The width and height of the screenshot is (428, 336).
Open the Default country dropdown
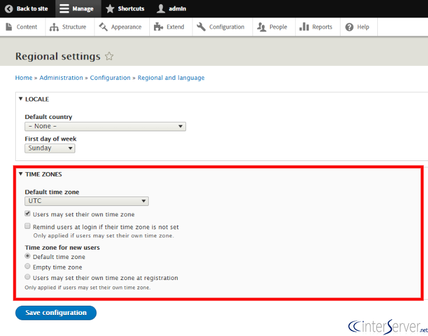coord(105,127)
